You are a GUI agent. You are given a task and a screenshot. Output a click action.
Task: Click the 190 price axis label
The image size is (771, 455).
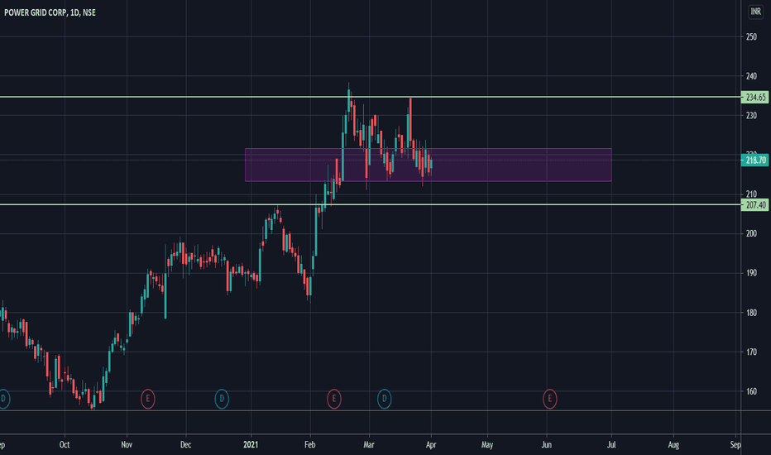tap(751, 273)
